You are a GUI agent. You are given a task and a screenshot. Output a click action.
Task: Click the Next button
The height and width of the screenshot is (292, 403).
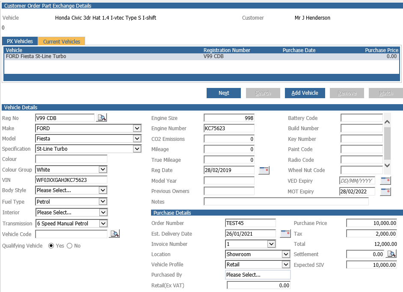tap(224, 93)
